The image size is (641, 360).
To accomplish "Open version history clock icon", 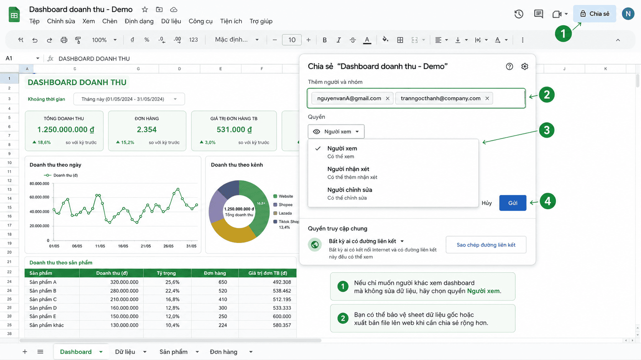I will pyautogui.click(x=519, y=14).
